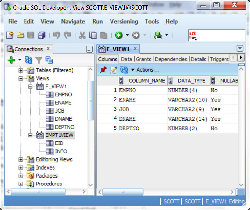Expand the Indexes node

[x=21, y=168]
